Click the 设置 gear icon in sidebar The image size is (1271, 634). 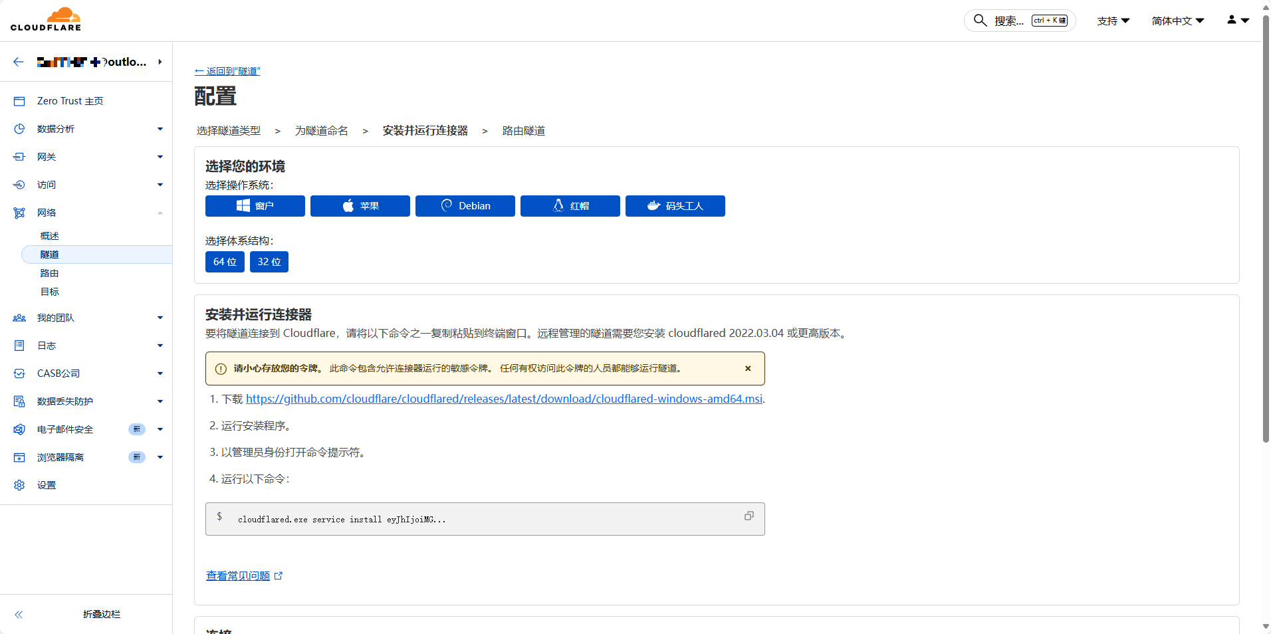[19, 485]
